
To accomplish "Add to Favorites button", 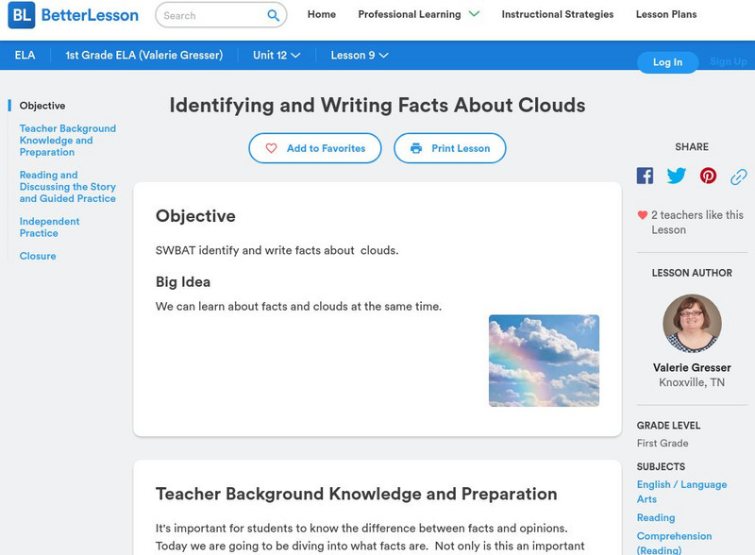I will [x=315, y=148].
